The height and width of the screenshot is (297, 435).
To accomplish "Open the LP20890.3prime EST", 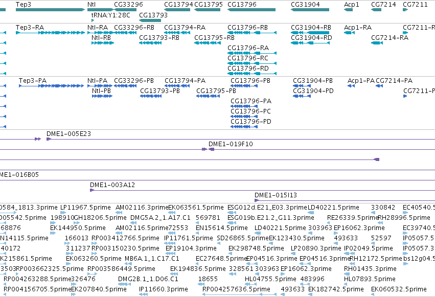I will (293, 254).
